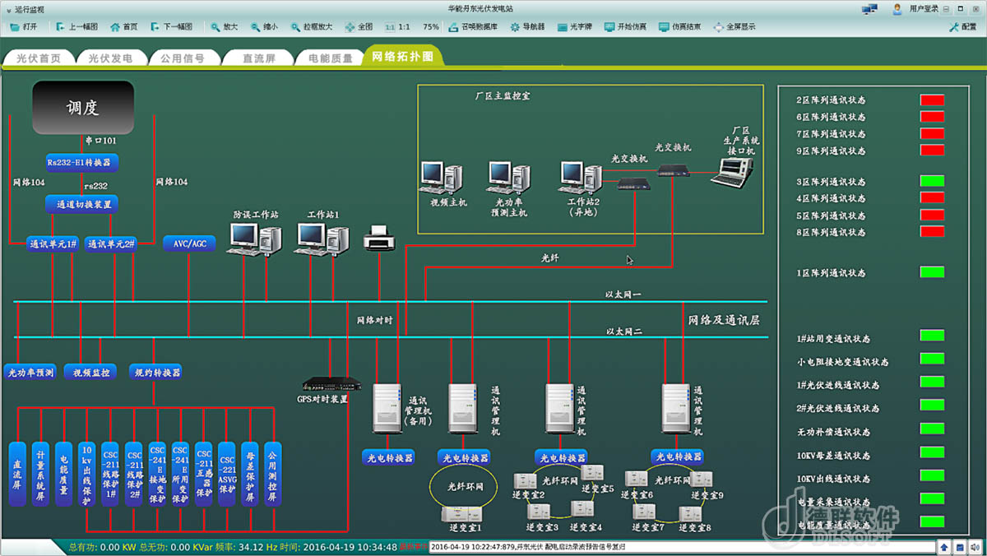This screenshot has height=556, width=987.
Task: Click the AVC/AGC device button
Action: point(189,244)
